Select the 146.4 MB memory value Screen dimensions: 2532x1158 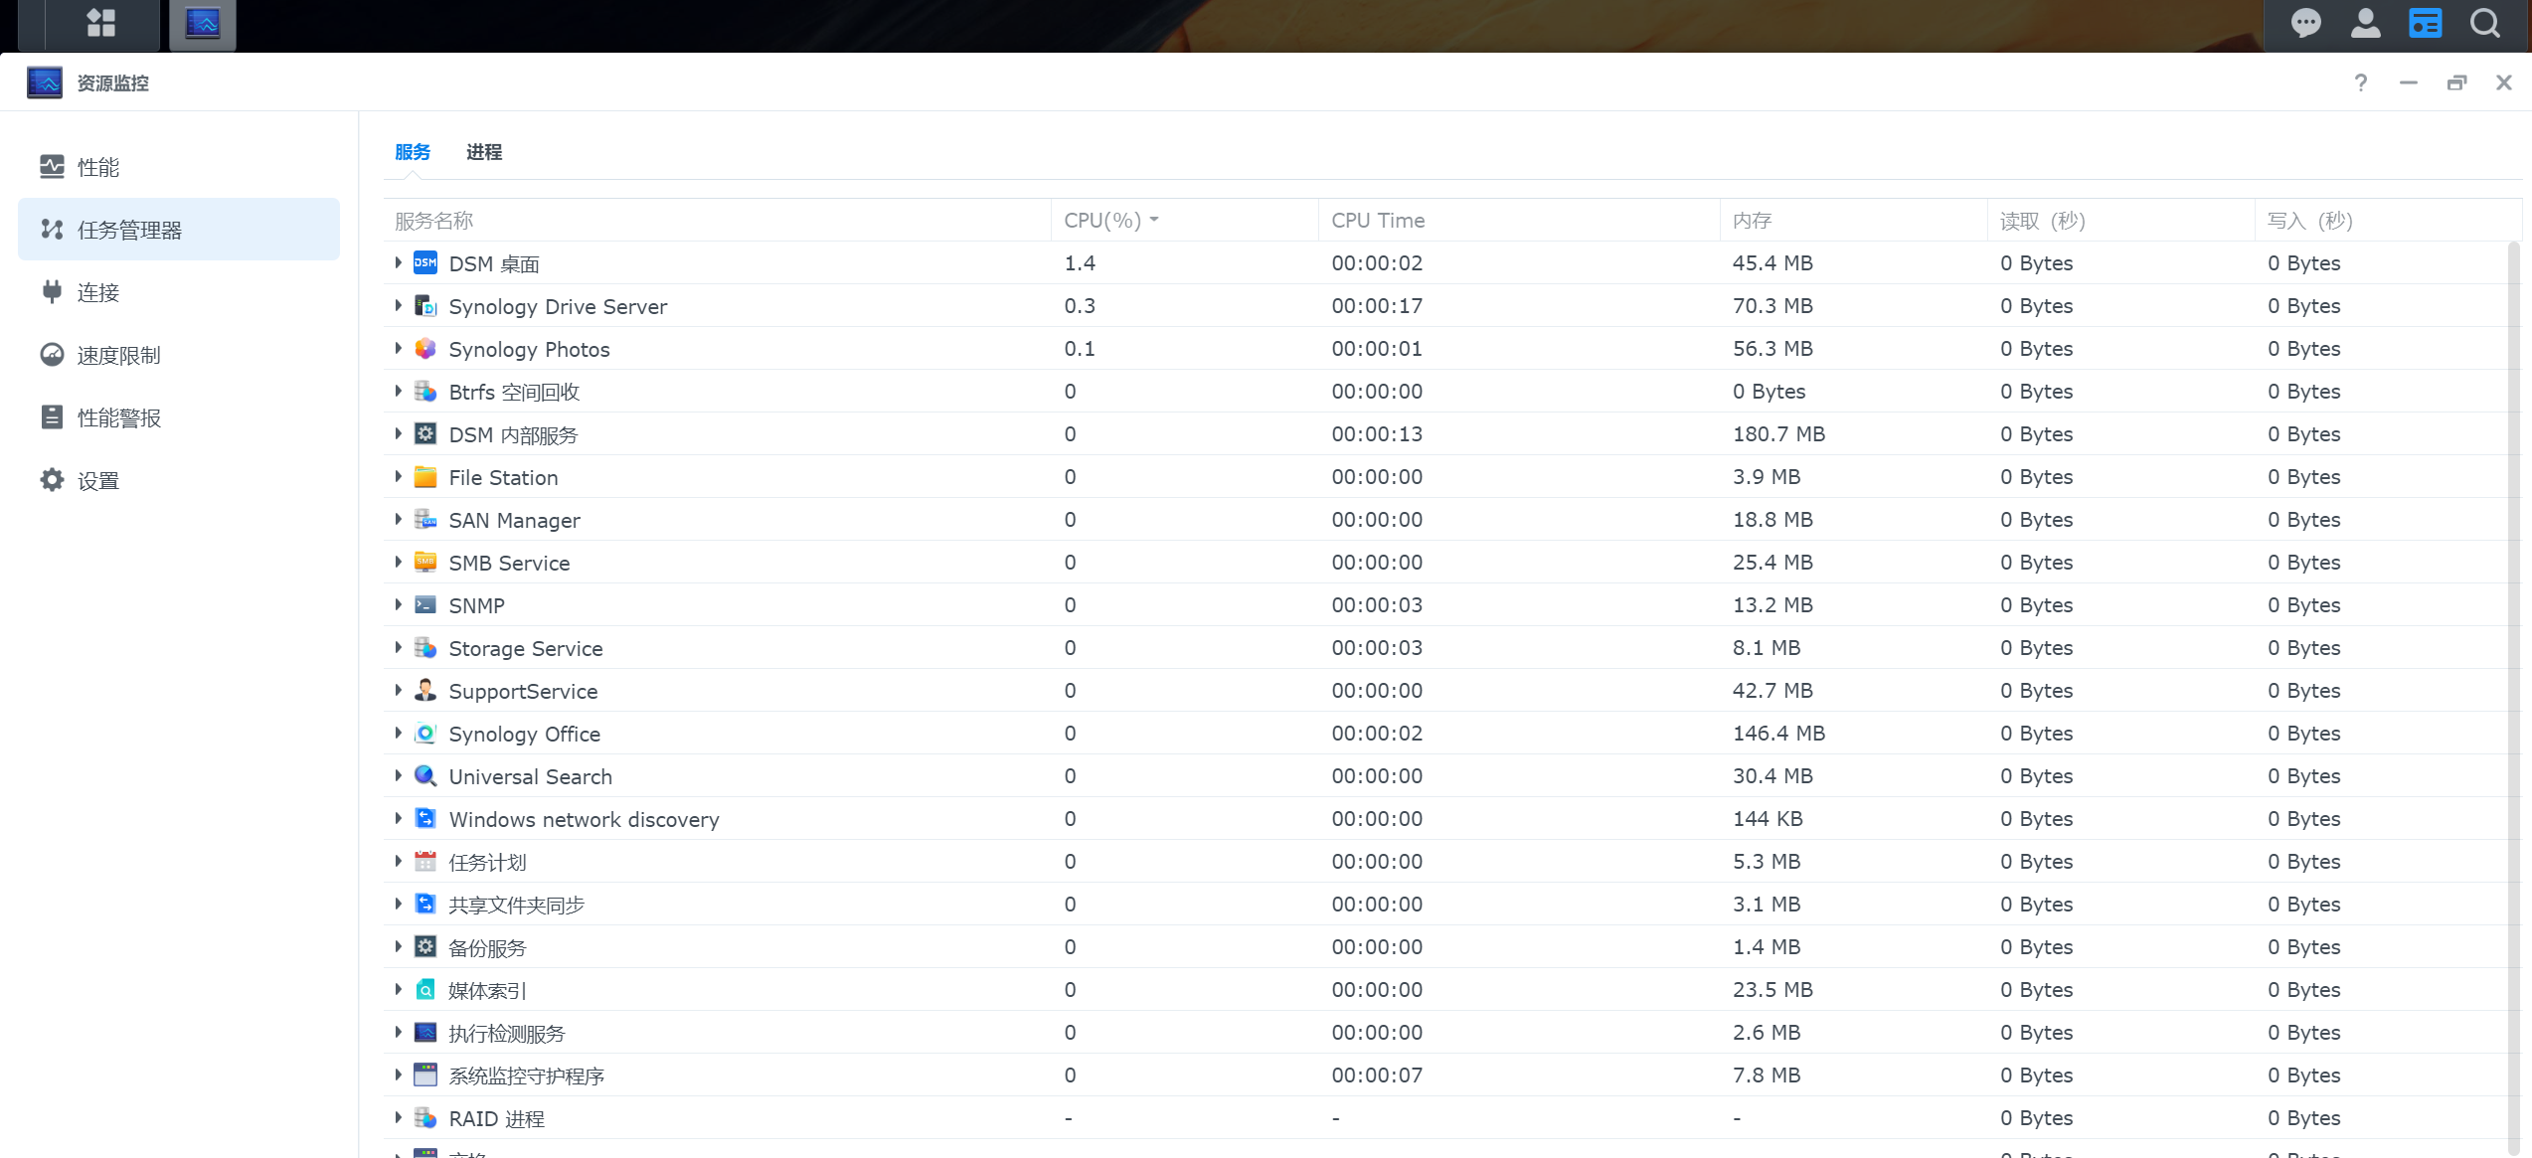(1778, 733)
